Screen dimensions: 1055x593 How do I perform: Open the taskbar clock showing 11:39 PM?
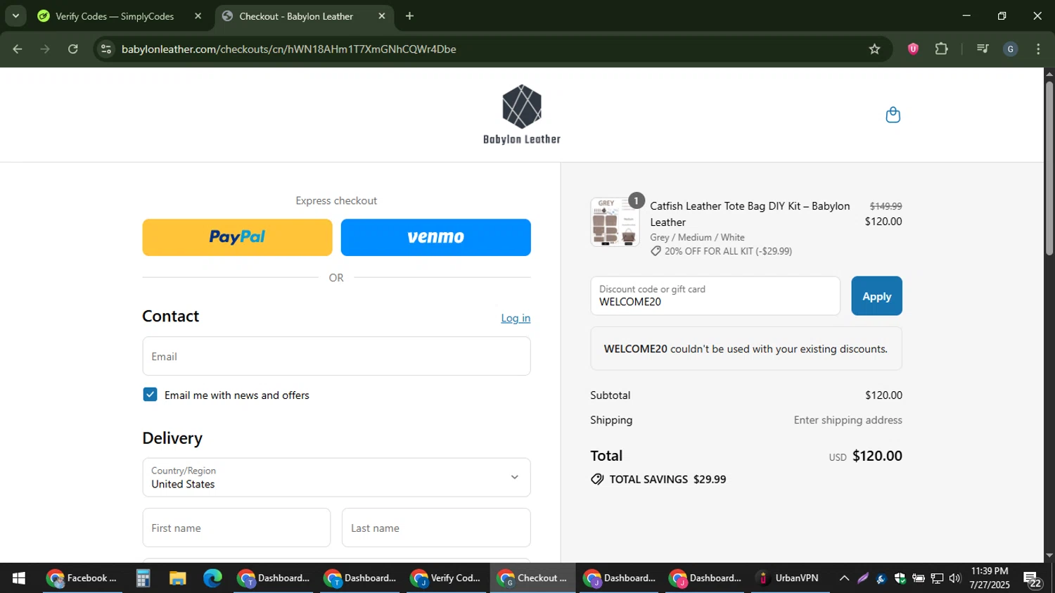tap(990, 578)
